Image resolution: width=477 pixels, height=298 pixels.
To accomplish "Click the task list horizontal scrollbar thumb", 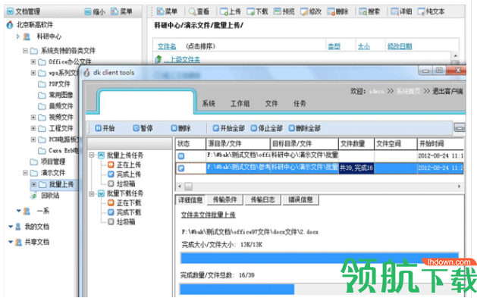I will (x=189, y=186).
